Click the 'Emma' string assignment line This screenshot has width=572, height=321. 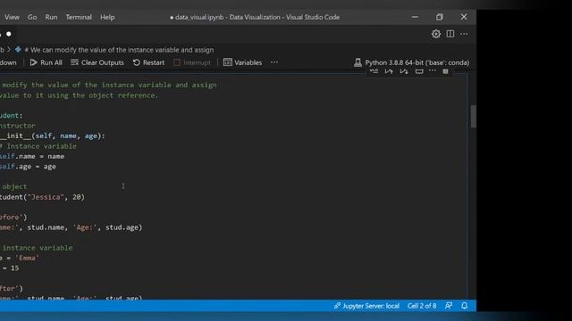click(x=20, y=258)
